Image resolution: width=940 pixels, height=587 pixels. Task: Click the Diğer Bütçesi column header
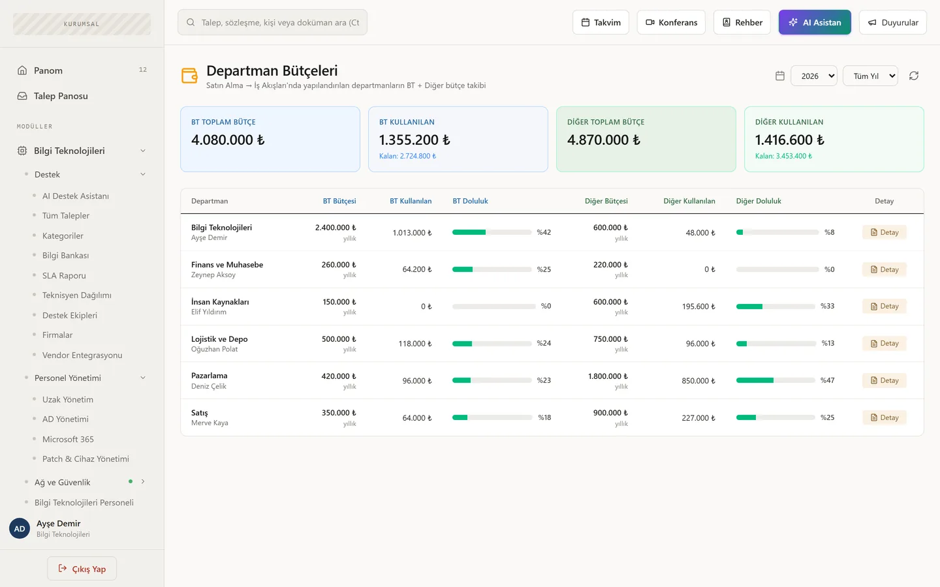tap(606, 201)
